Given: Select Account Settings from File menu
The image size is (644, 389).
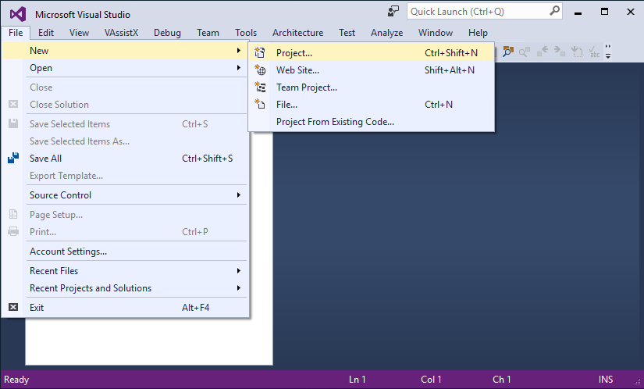Looking at the screenshot, I should point(68,252).
